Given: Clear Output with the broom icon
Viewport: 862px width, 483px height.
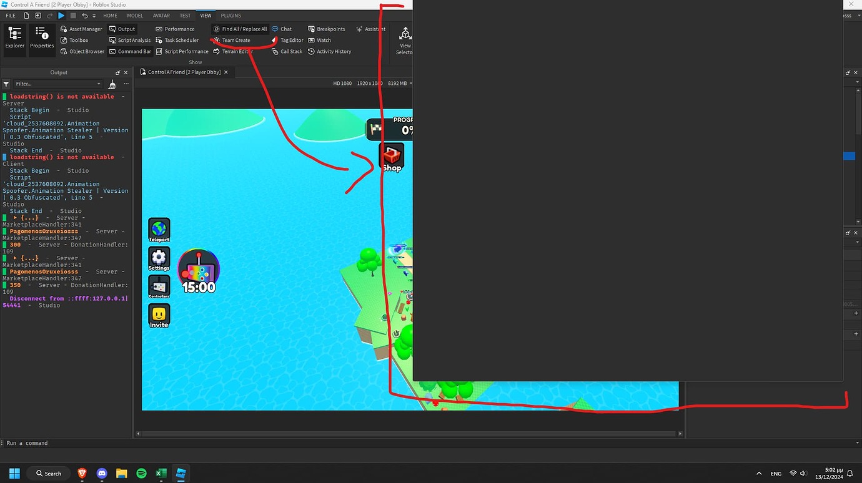Looking at the screenshot, I should pyautogui.click(x=112, y=84).
